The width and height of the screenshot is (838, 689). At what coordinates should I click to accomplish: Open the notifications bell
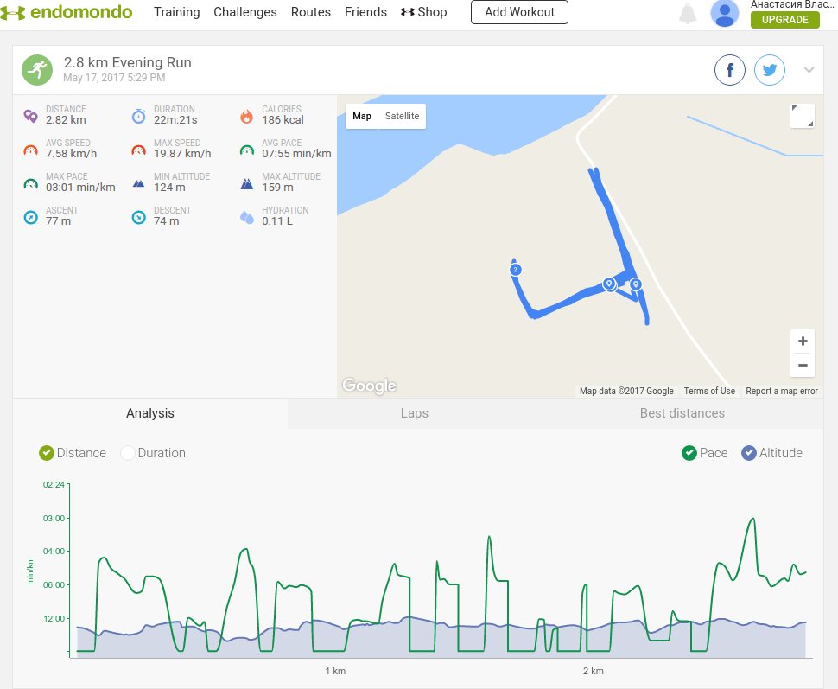pos(688,13)
